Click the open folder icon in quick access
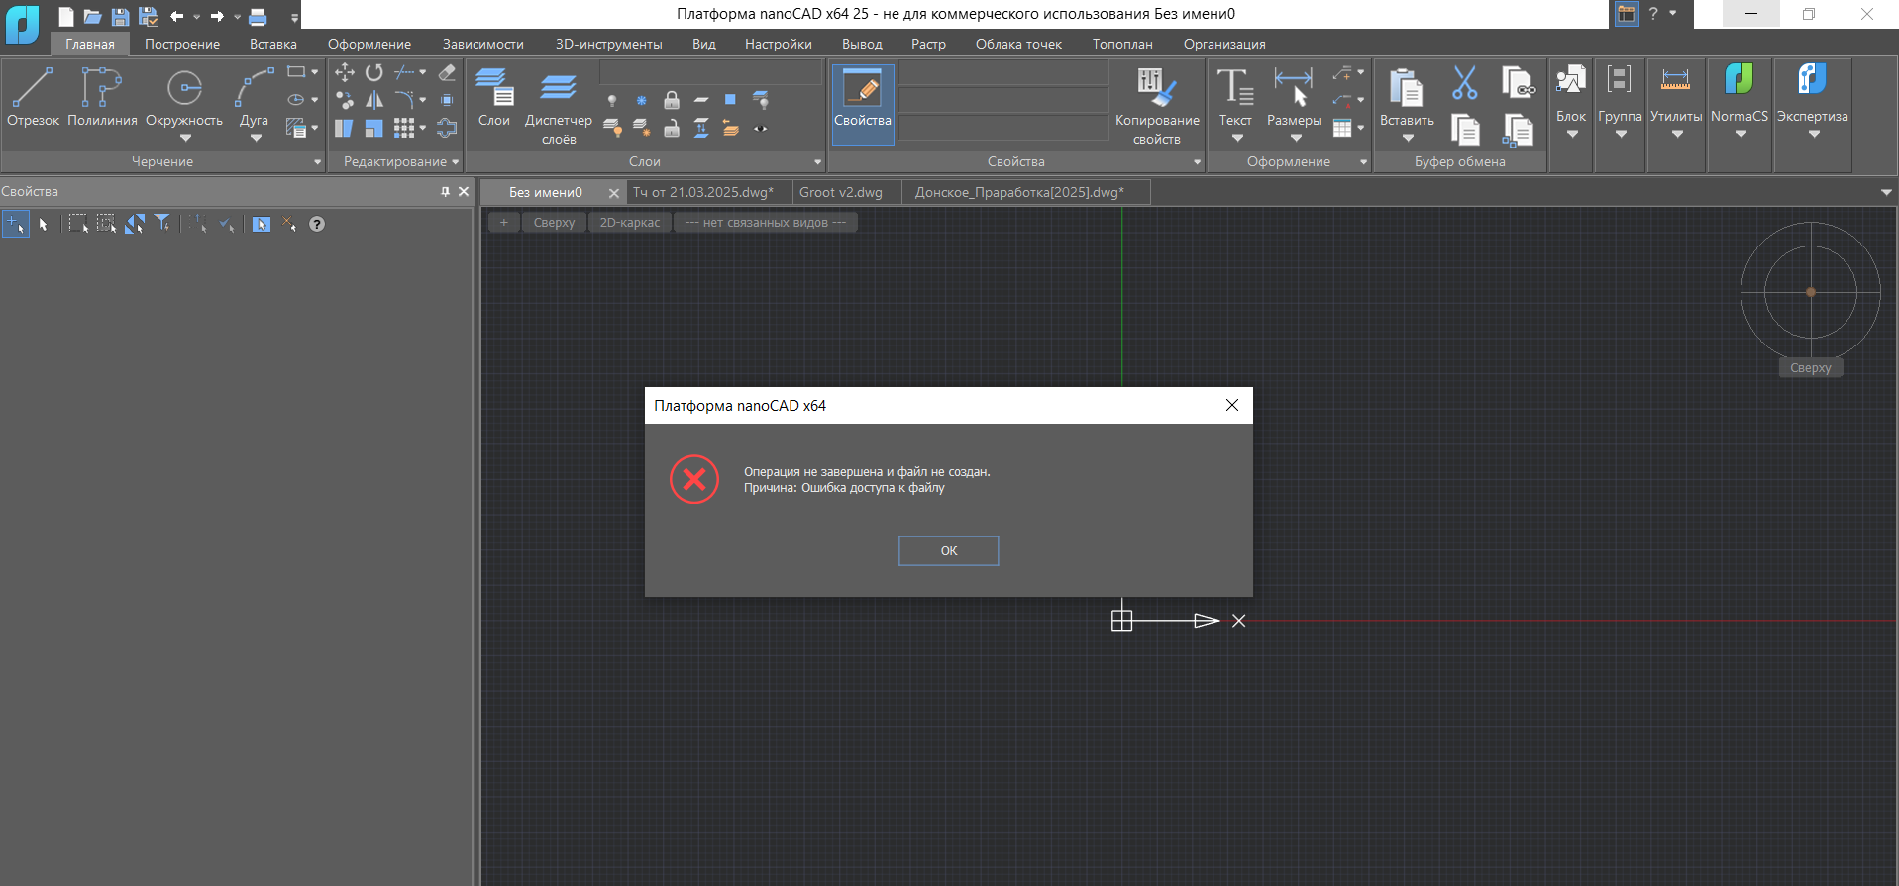 [93, 16]
